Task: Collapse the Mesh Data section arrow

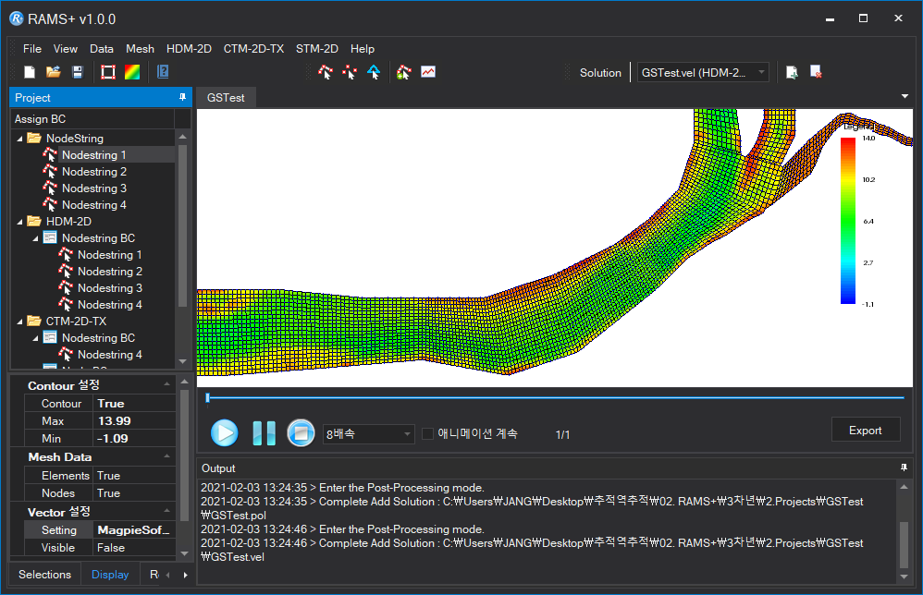Action: click(x=167, y=456)
